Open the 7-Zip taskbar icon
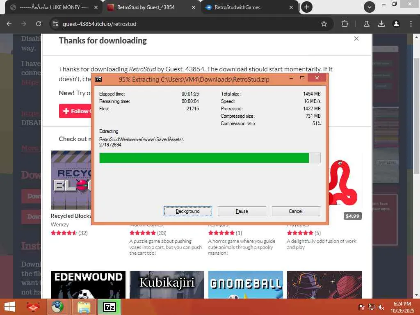The width and height of the screenshot is (420, 315). pos(110,307)
